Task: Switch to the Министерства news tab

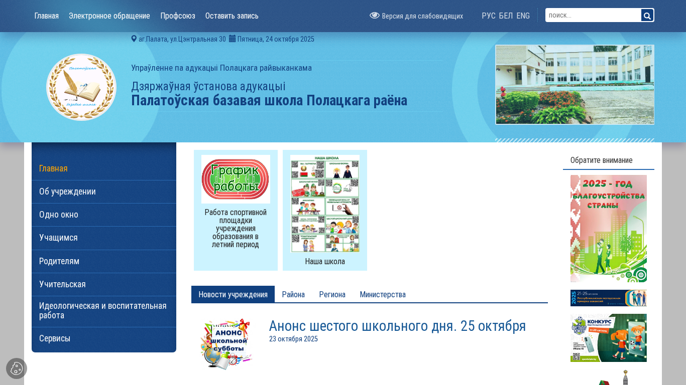Action: 383,294
